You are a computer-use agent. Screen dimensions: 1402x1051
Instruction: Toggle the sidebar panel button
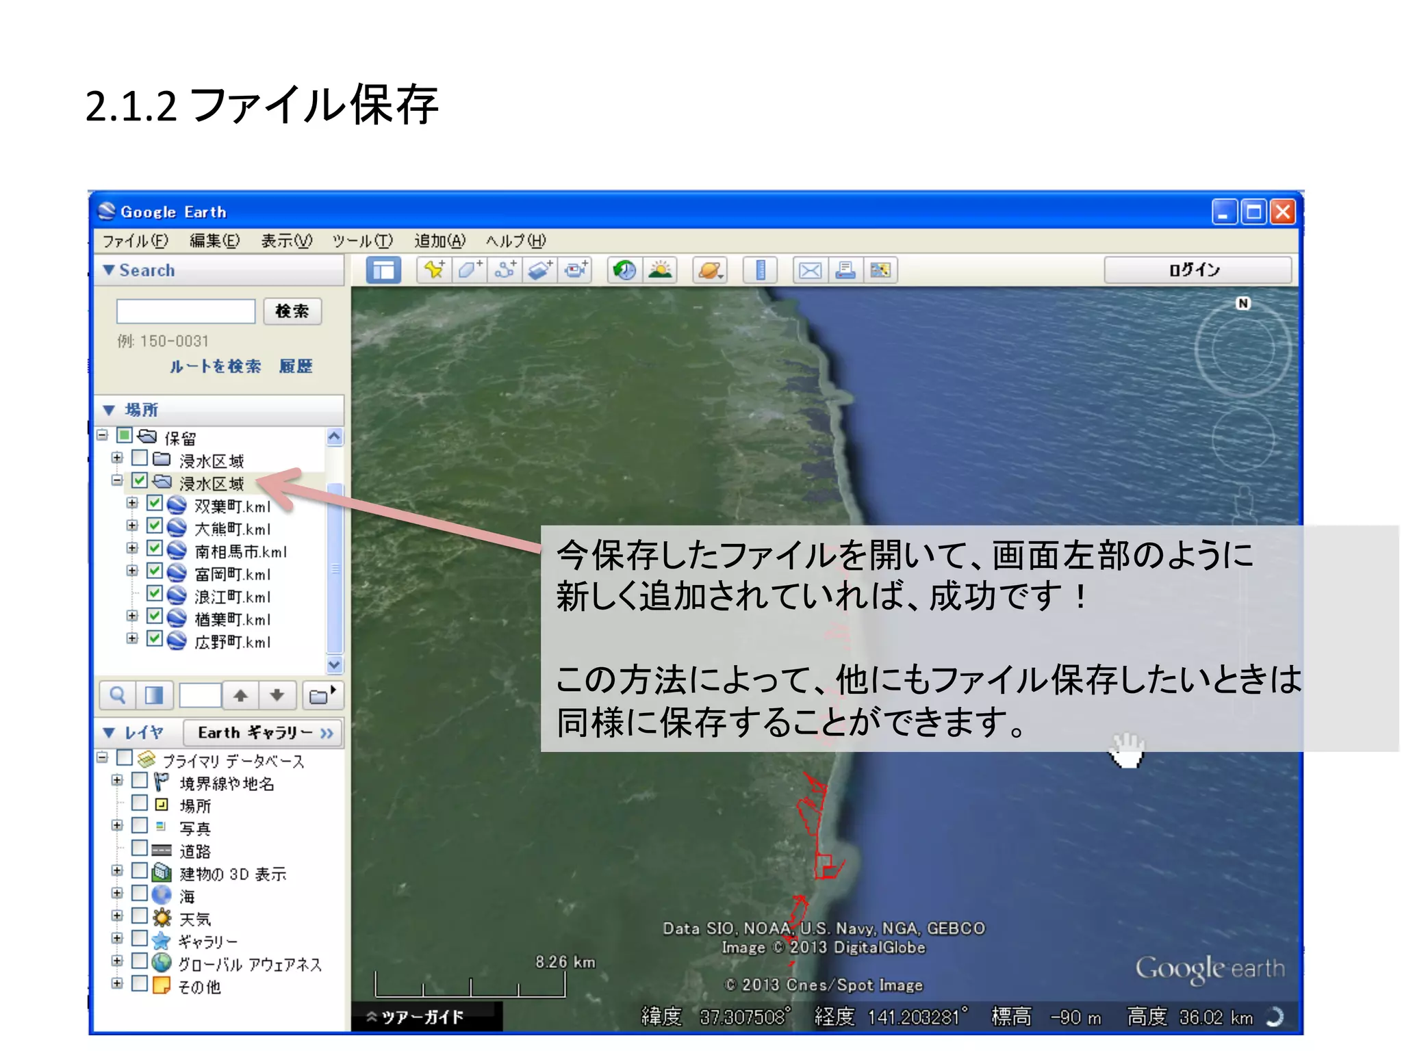pos(383,270)
